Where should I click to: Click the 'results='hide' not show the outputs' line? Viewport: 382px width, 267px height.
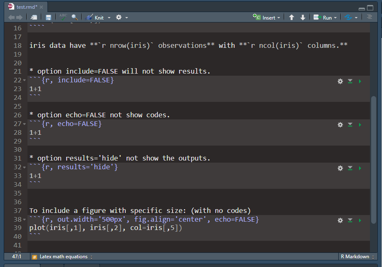[120, 158]
